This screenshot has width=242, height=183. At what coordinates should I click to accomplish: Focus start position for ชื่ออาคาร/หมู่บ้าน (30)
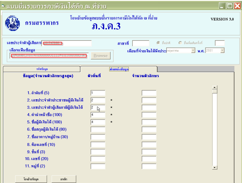tap(98, 137)
